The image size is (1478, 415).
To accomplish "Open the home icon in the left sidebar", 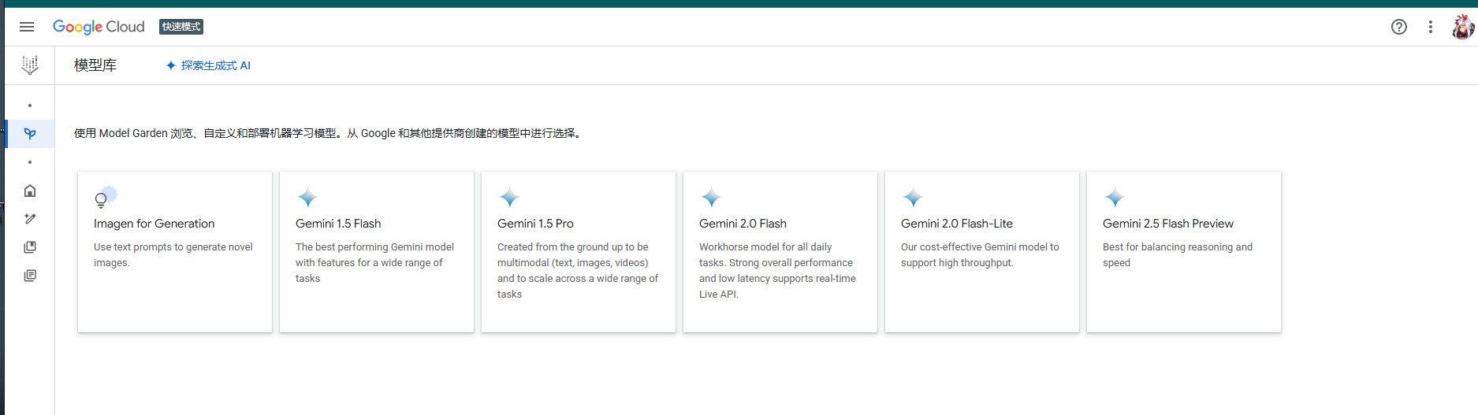I will tap(30, 191).
